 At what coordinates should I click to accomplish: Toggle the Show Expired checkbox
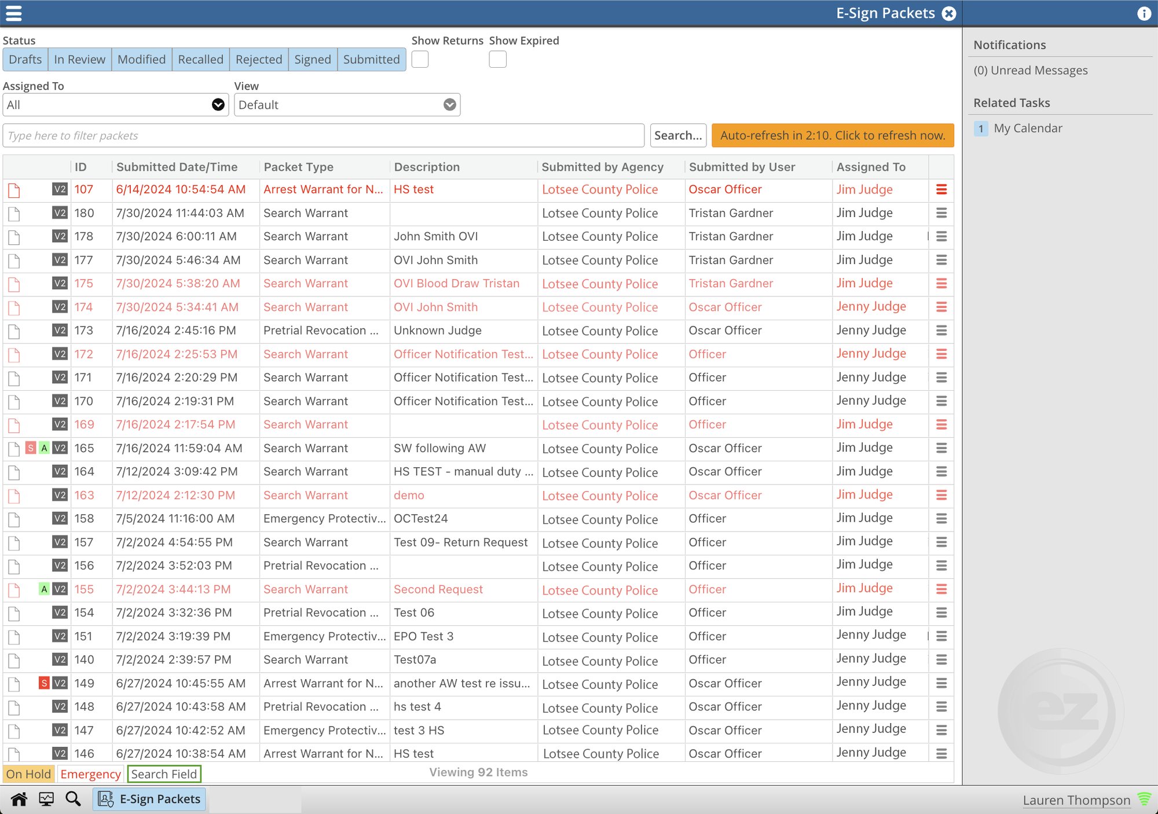497,59
